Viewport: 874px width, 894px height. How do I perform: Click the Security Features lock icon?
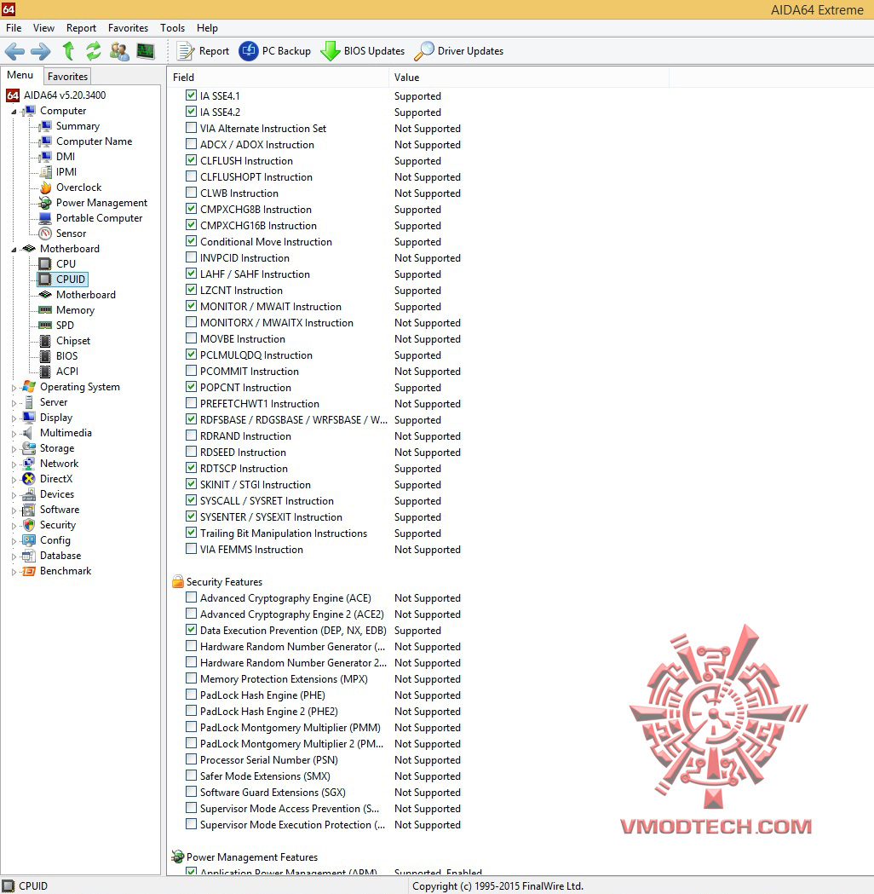(x=178, y=581)
